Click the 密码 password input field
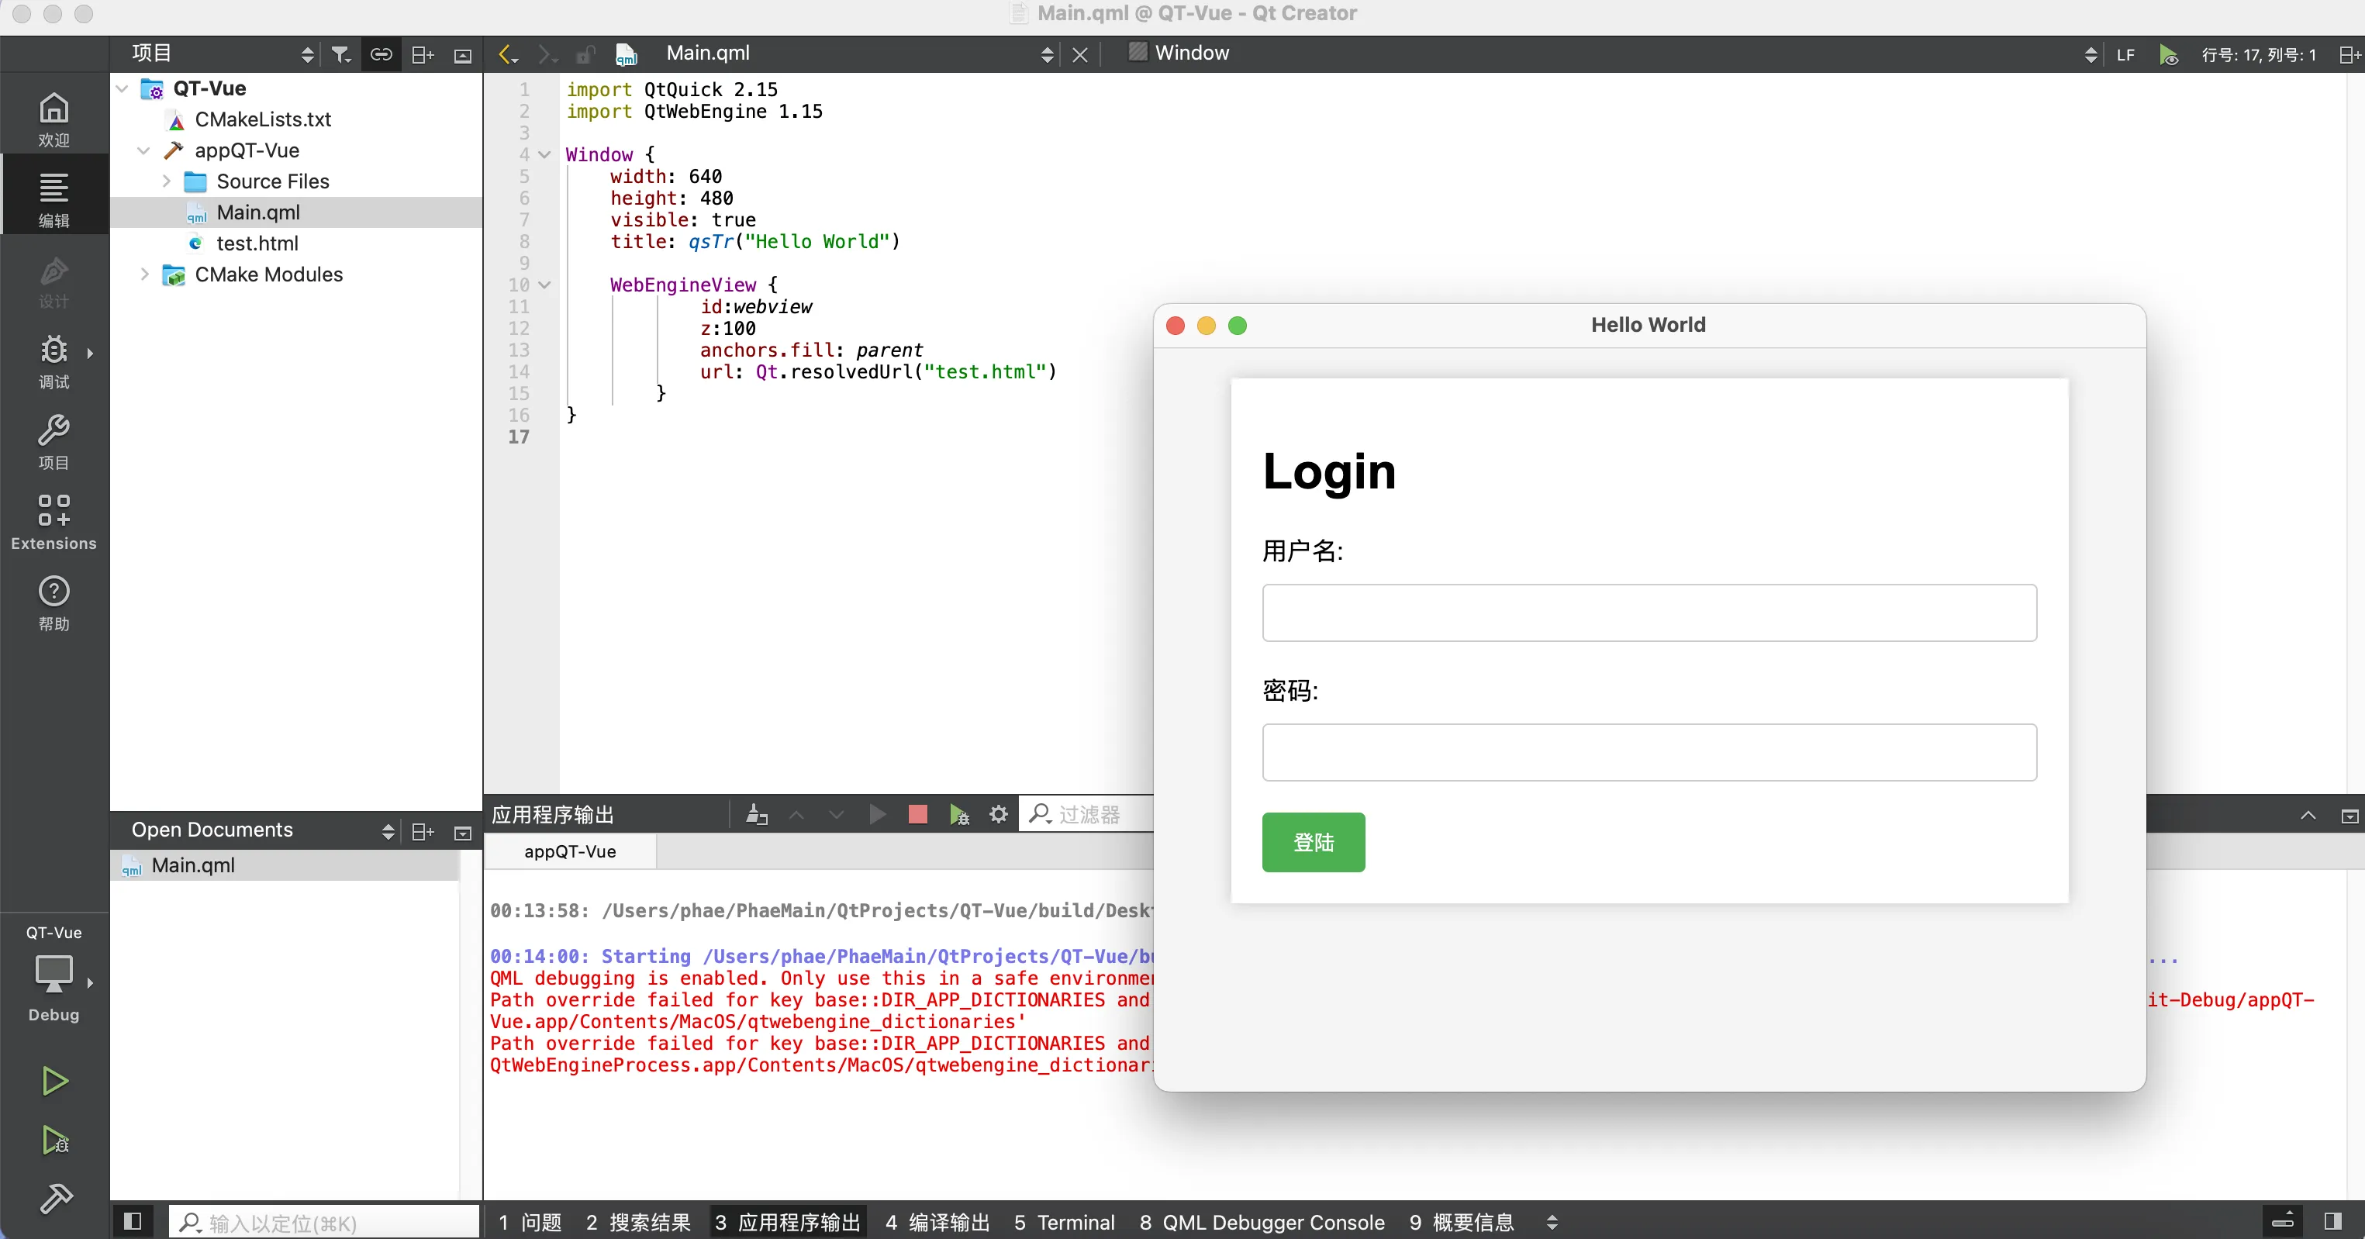Image resolution: width=2365 pixels, height=1239 pixels. pos(1649,751)
